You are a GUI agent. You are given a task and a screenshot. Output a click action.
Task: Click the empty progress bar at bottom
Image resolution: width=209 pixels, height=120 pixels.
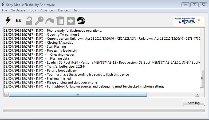coord(104,110)
